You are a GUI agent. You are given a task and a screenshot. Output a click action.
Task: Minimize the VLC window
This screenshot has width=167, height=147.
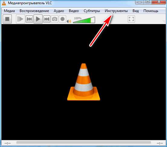tap(140, 2)
